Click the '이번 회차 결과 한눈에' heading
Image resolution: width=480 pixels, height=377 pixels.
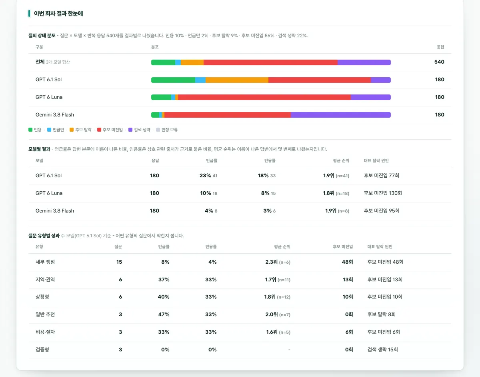click(58, 14)
